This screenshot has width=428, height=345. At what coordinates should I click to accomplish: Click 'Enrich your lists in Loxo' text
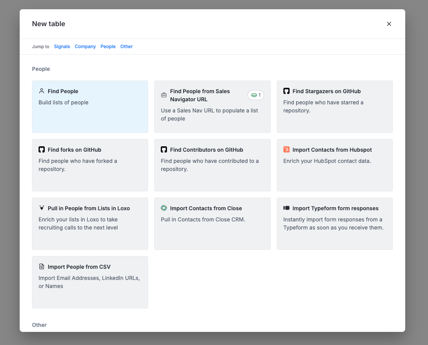(x=78, y=223)
